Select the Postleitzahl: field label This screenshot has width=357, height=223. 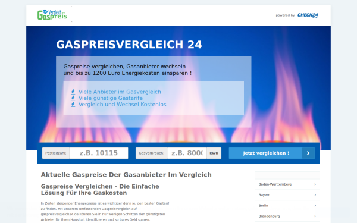(x=56, y=153)
